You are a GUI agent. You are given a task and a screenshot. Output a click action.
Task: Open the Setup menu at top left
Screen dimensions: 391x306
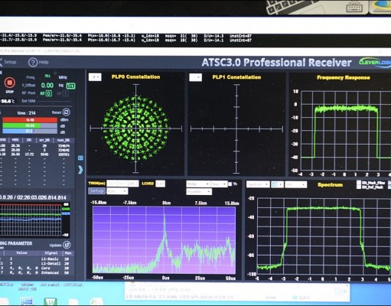point(8,62)
